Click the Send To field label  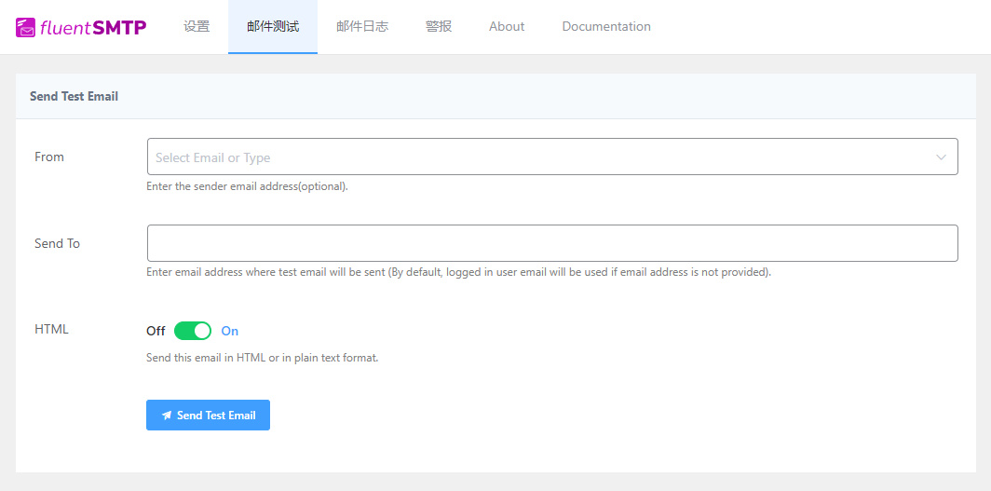[57, 243]
